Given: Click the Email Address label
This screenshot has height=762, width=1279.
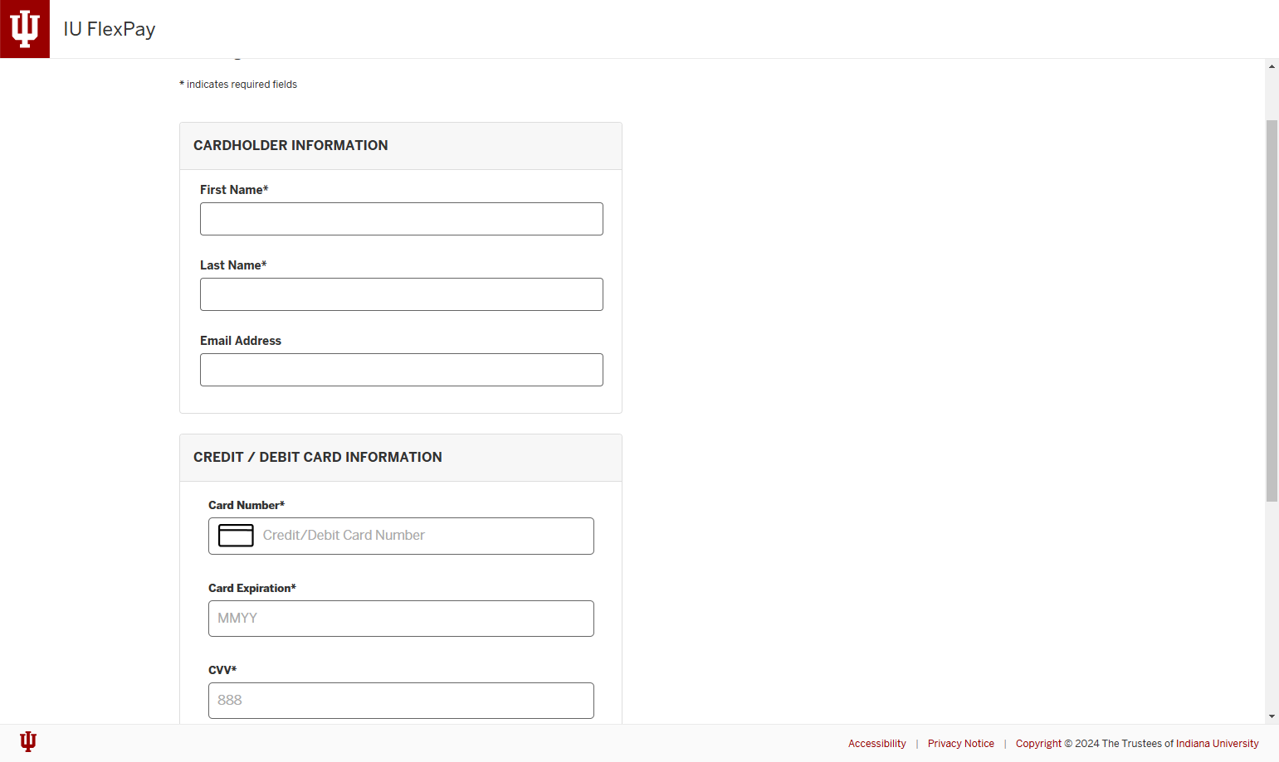Looking at the screenshot, I should (241, 341).
